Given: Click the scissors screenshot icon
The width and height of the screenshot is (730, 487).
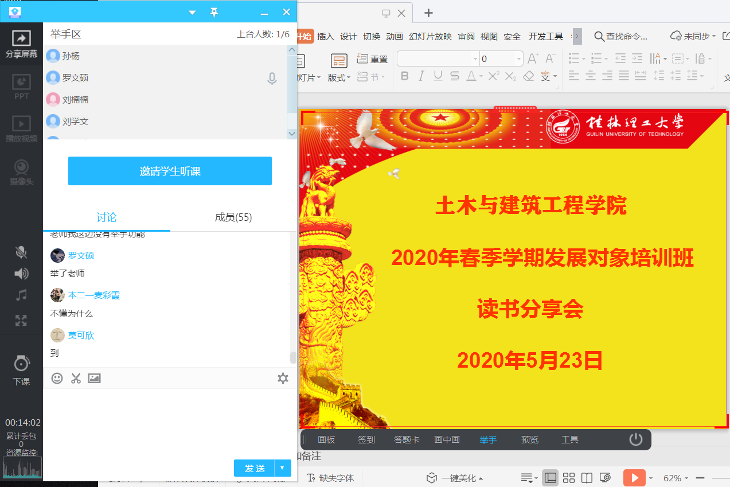Looking at the screenshot, I should point(76,378).
